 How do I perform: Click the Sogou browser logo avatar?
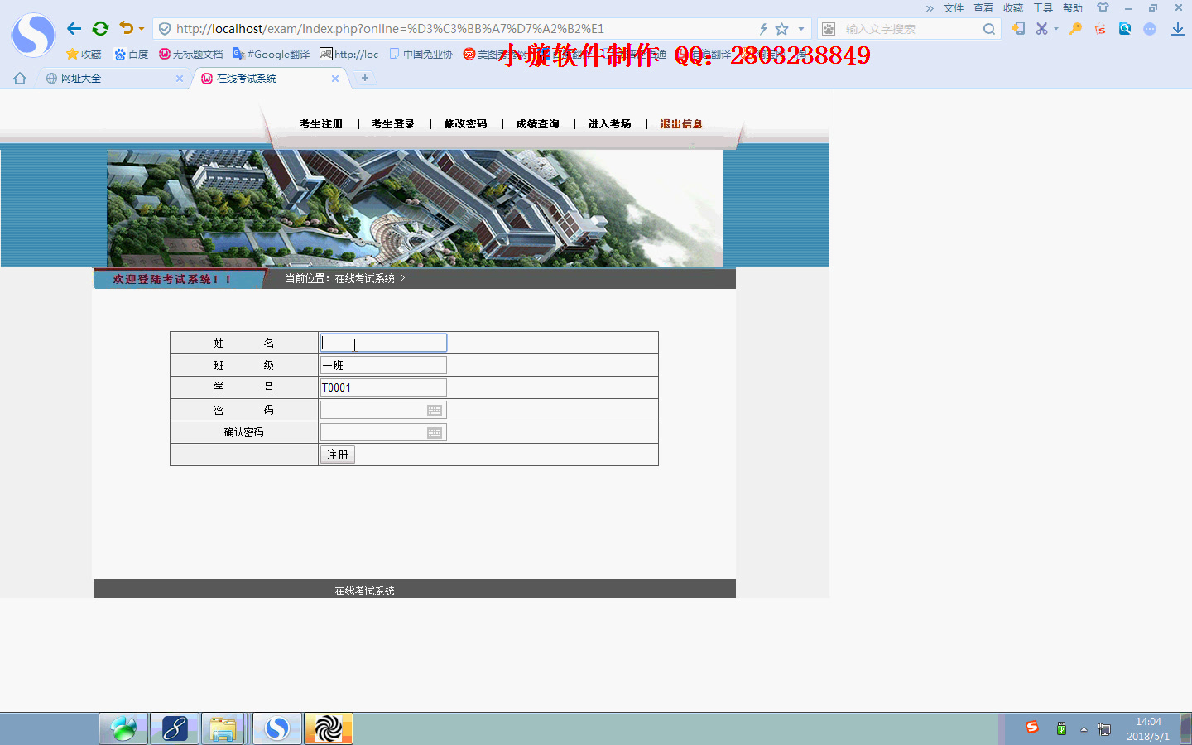tap(33, 35)
